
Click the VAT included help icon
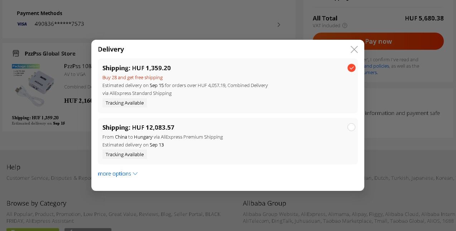[345, 25]
